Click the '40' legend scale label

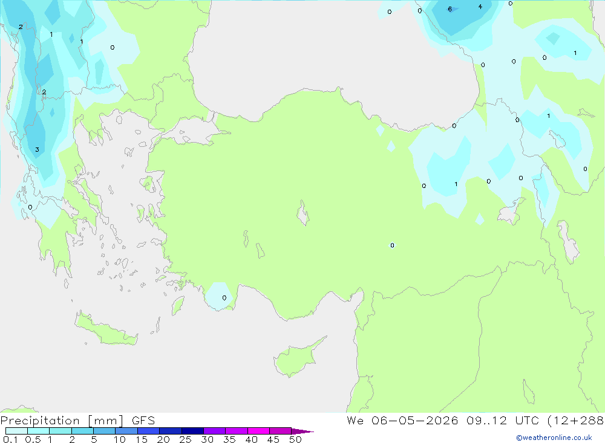click(x=251, y=439)
